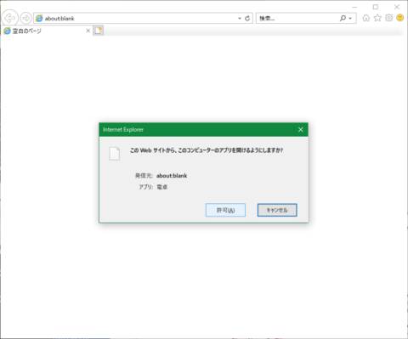The height and width of the screenshot is (339, 408).
Task: Open the Tools gear icon
Action: pos(389,18)
